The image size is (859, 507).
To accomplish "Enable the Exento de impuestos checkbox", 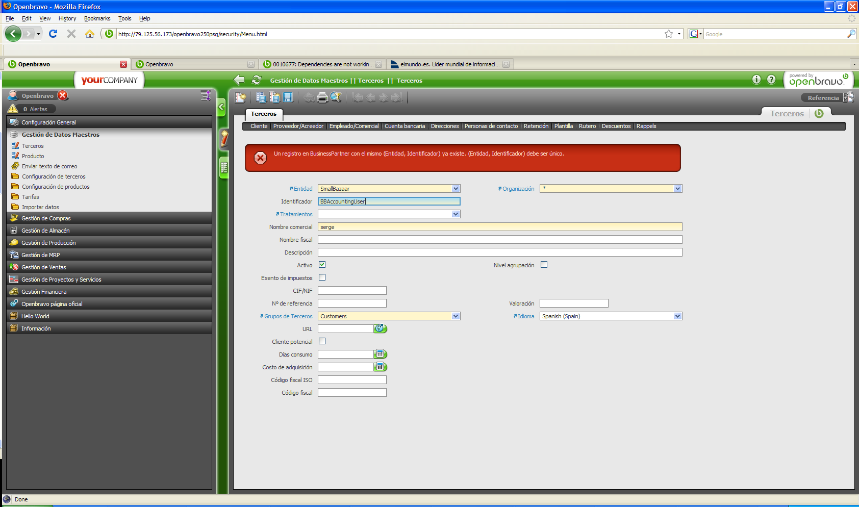I will coord(322,277).
